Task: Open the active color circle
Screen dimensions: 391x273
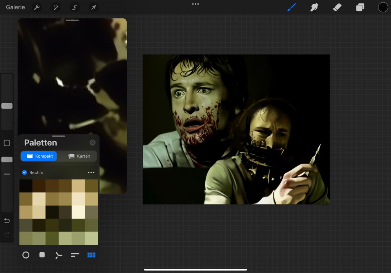Action: click(383, 7)
